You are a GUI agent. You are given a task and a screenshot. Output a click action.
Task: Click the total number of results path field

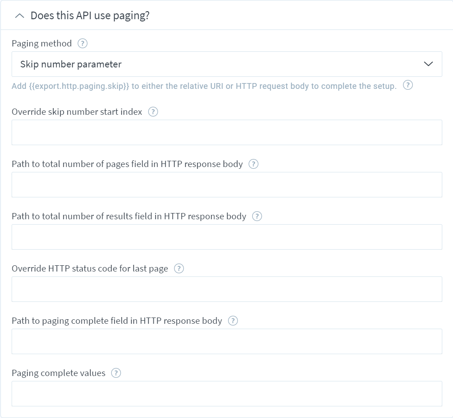pyautogui.click(x=227, y=237)
